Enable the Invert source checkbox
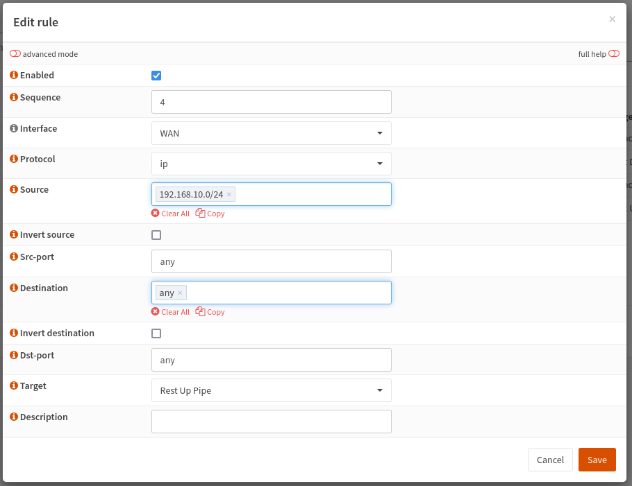 click(156, 234)
